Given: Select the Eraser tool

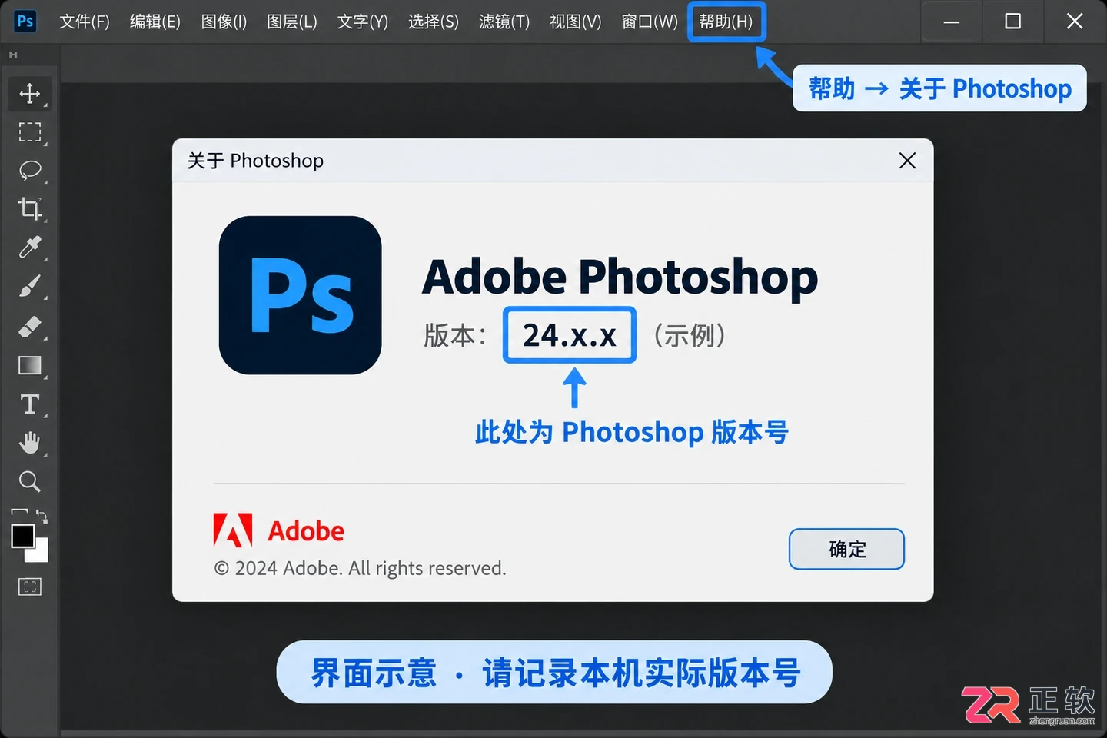Looking at the screenshot, I should point(30,326).
